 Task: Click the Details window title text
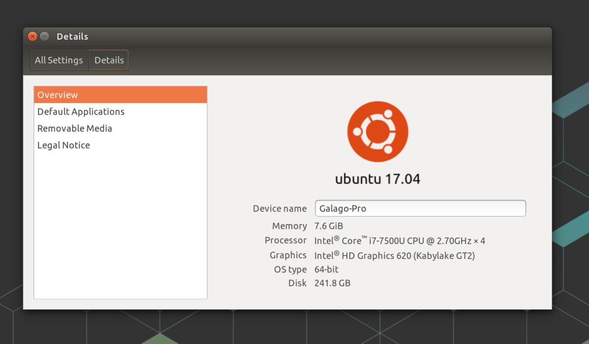pos(72,36)
